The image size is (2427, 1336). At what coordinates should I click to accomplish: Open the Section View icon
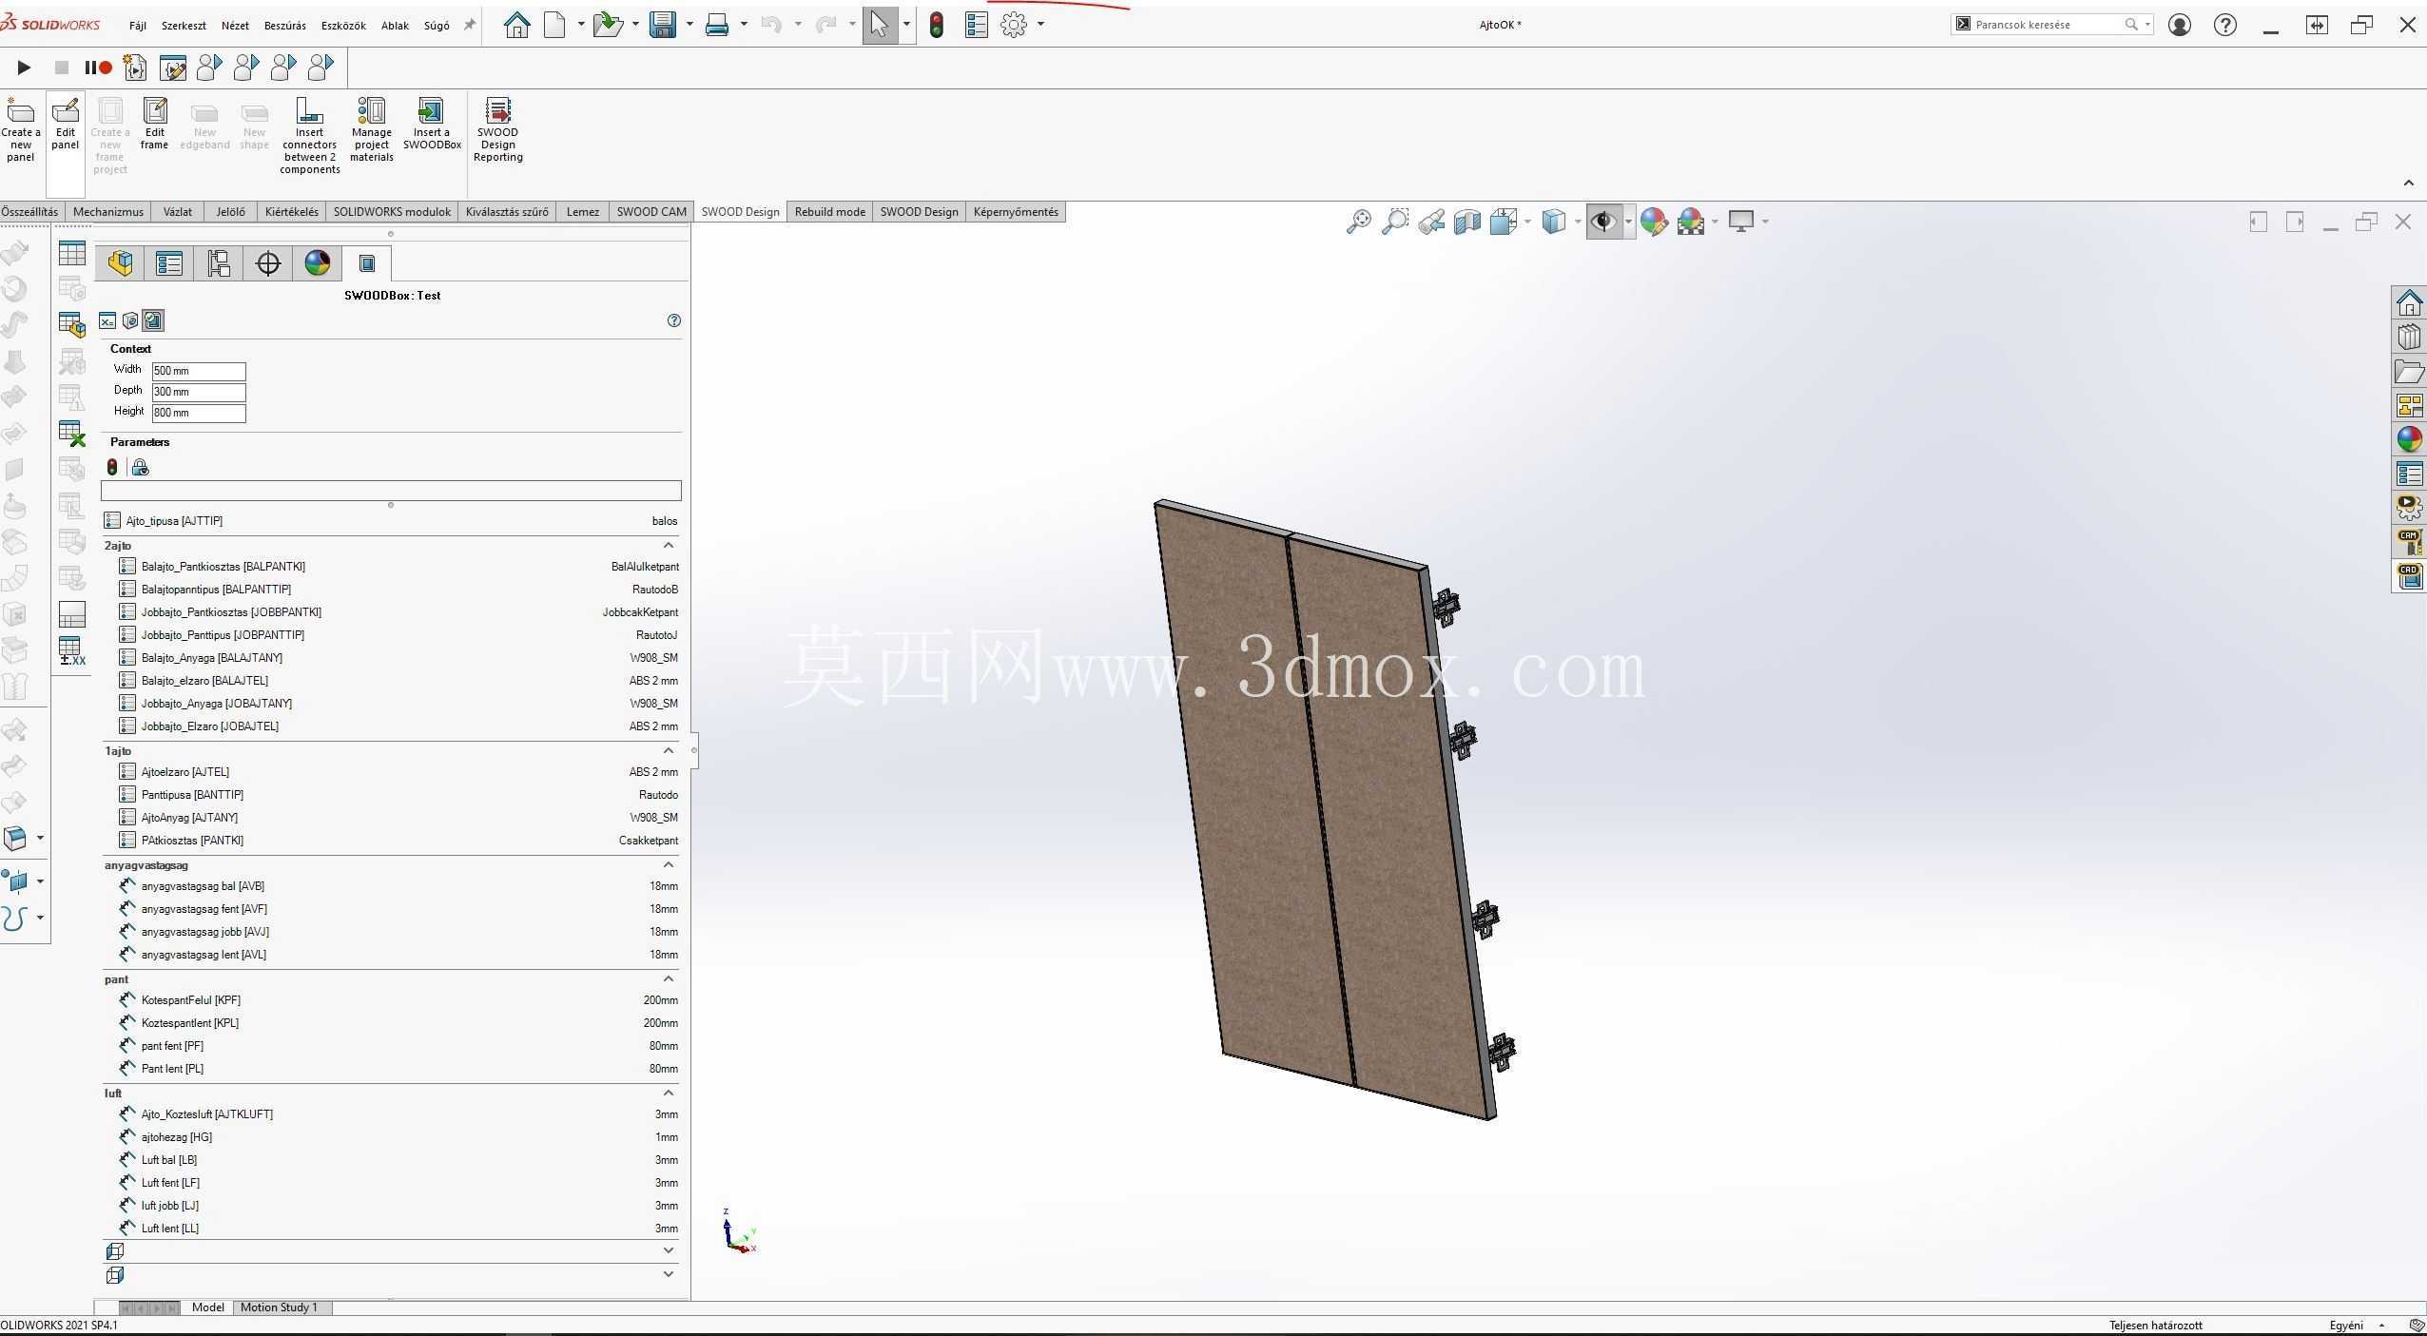pyautogui.click(x=1467, y=222)
